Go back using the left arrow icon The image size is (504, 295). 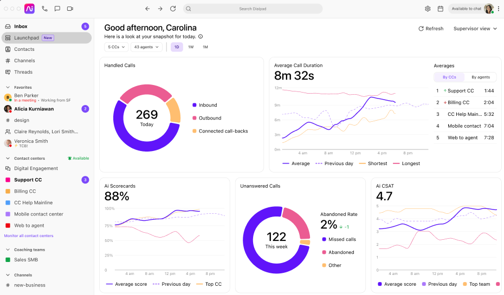click(147, 9)
